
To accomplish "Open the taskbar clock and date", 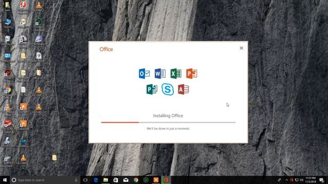I will coord(311,180).
